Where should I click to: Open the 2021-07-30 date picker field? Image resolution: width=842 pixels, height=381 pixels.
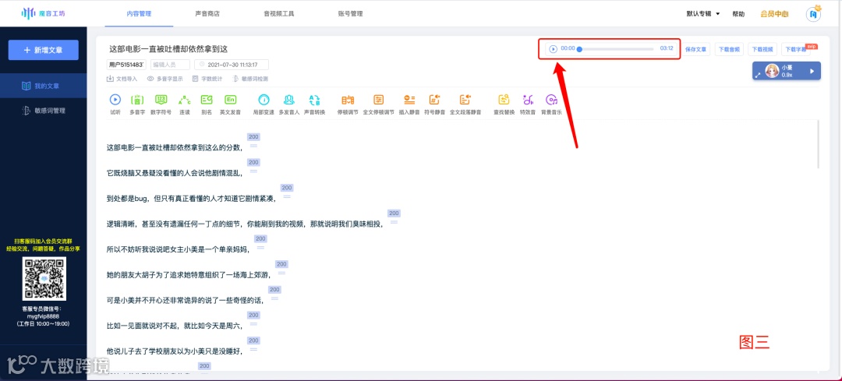pos(232,65)
